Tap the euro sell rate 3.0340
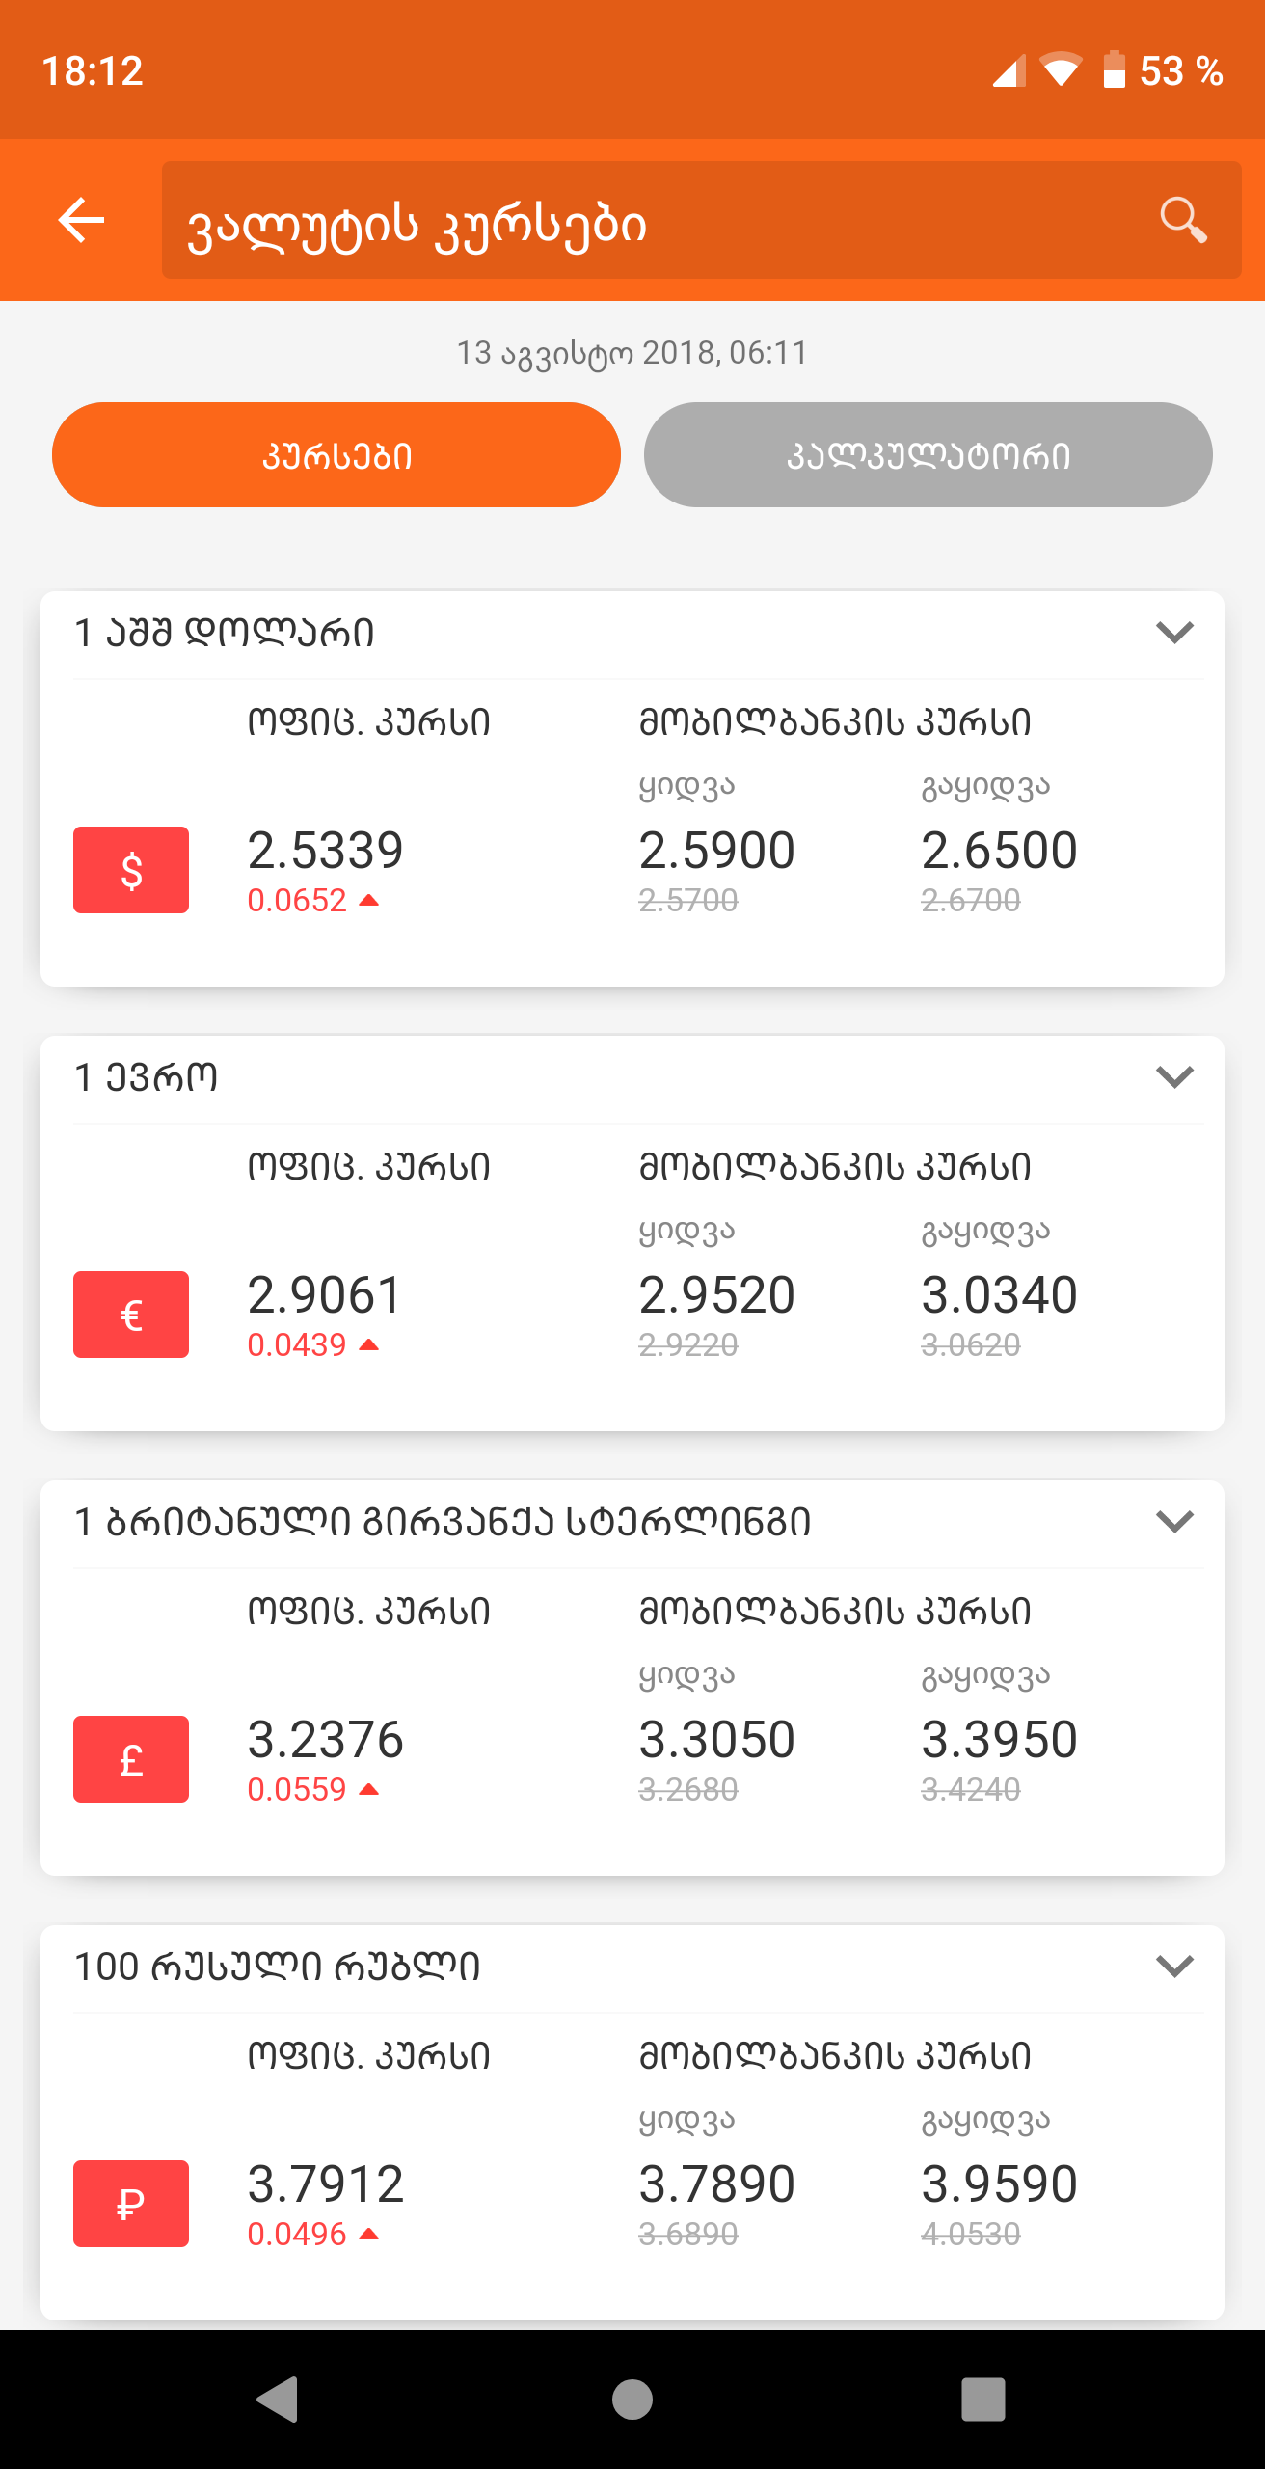Image resolution: width=1265 pixels, height=2469 pixels. click(999, 1295)
